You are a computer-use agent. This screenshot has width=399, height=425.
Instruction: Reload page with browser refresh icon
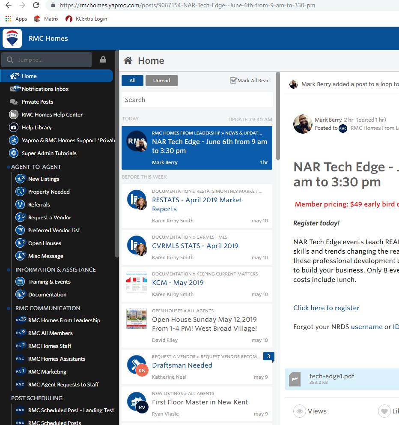pyautogui.click(x=36, y=5)
